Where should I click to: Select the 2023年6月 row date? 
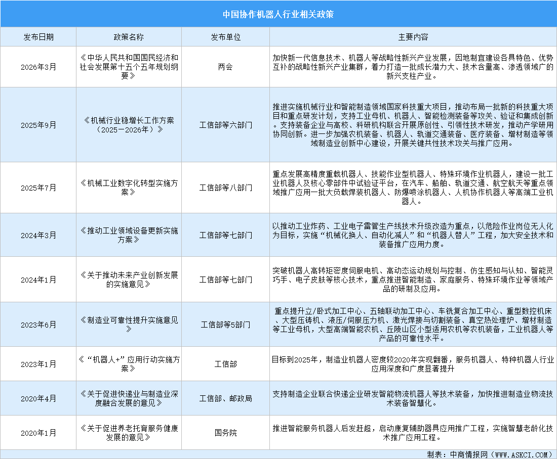(x=39, y=324)
